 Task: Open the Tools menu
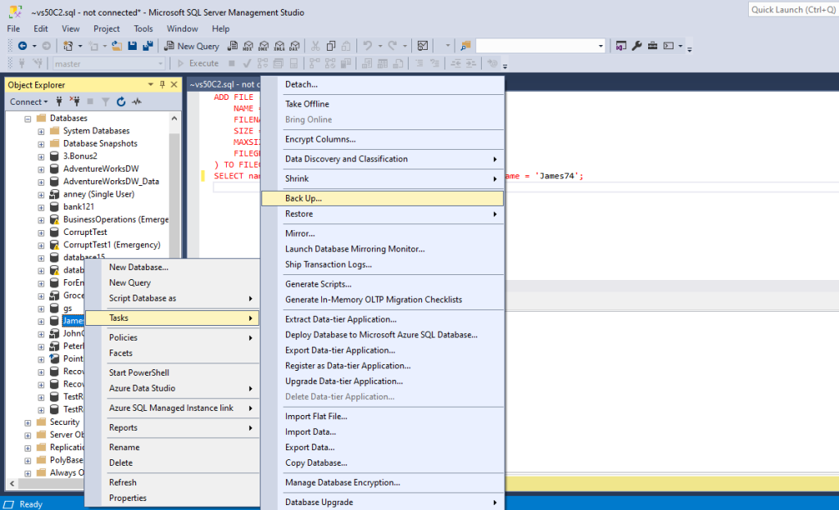(x=143, y=29)
